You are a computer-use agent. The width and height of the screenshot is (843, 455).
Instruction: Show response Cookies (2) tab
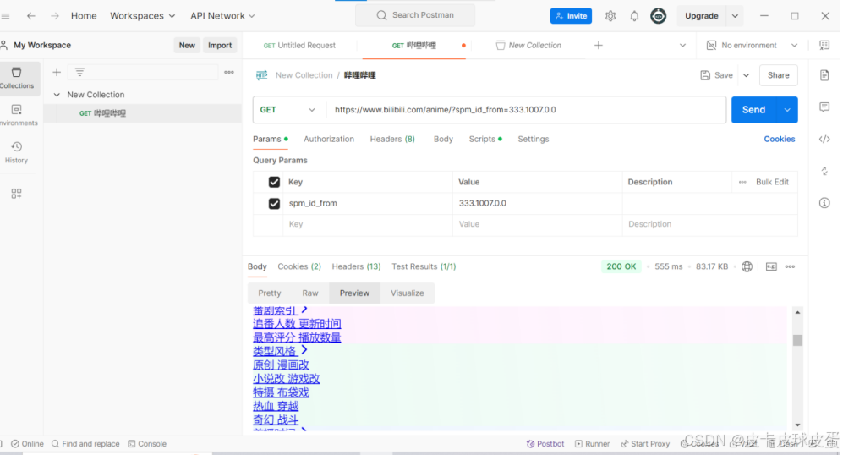click(x=299, y=266)
